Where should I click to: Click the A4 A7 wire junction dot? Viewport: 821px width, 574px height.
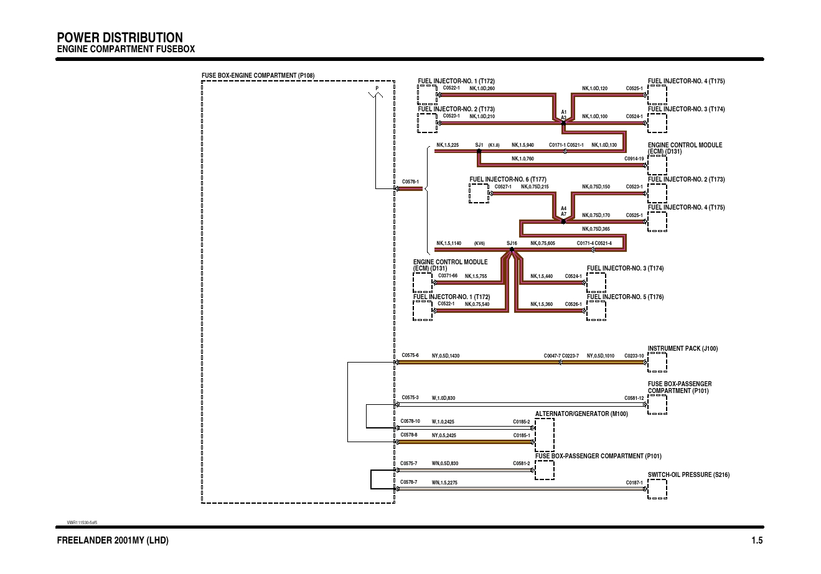click(x=563, y=221)
